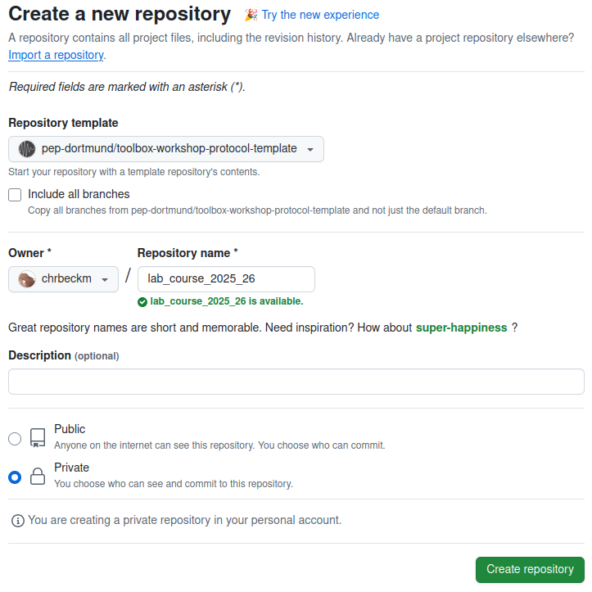Click the info icon beside private repository notice

point(18,521)
